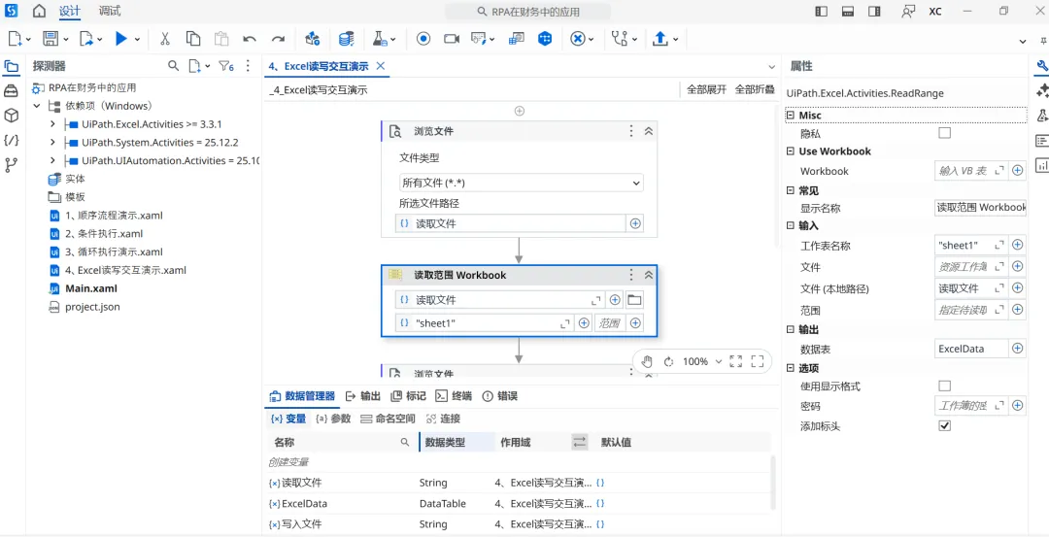
Task: Expand the UiPath.System.Activities dependency node
Action: [x=52, y=143]
